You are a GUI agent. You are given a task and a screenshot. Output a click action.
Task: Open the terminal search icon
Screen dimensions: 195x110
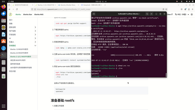(x=147, y=14)
